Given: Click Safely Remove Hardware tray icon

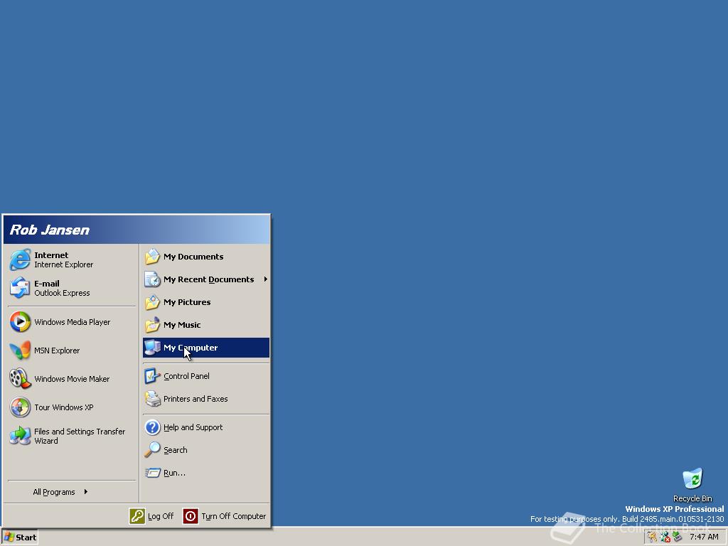Looking at the screenshot, I should (x=678, y=537).
